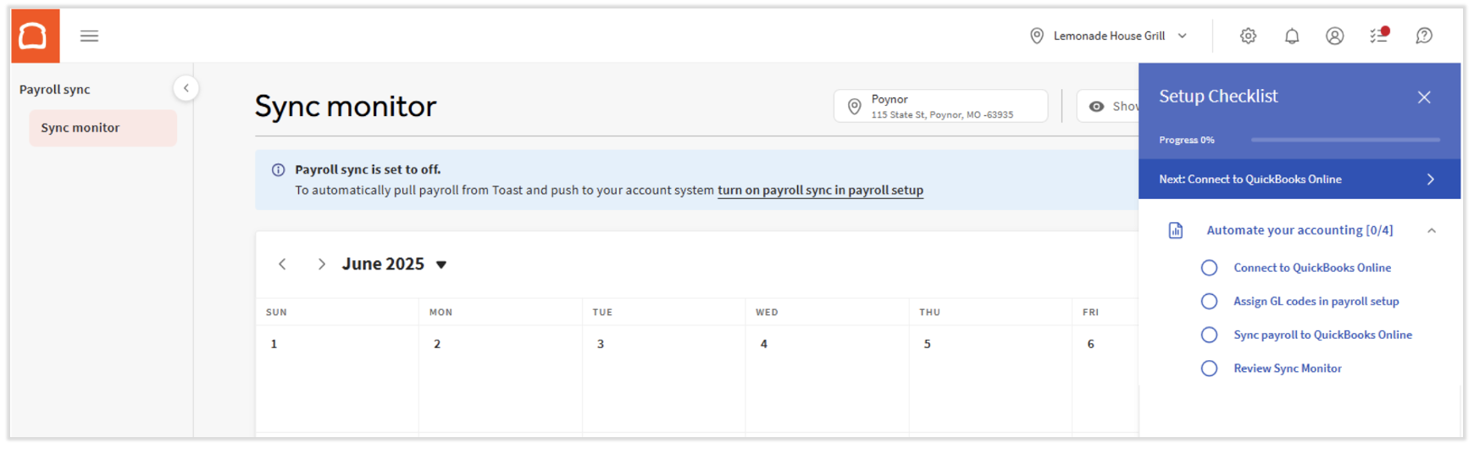The height and width of the screenshot is (449, 1474).
Task: Open Lemonade House Grill restaurant dropdown
Action: pos(1108,36)
